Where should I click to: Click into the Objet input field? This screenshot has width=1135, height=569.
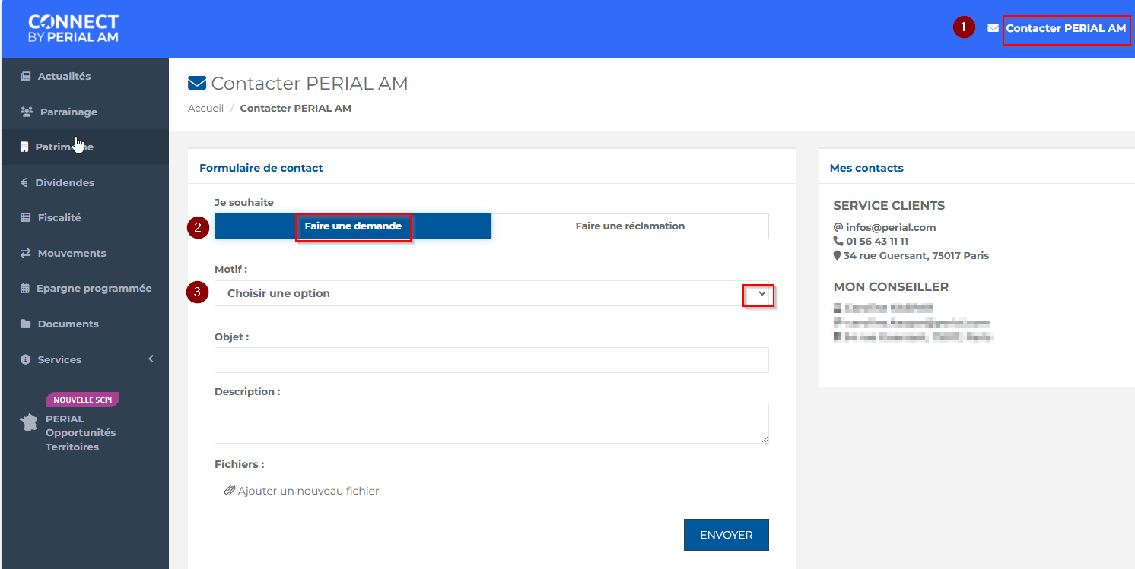(491, 360)
